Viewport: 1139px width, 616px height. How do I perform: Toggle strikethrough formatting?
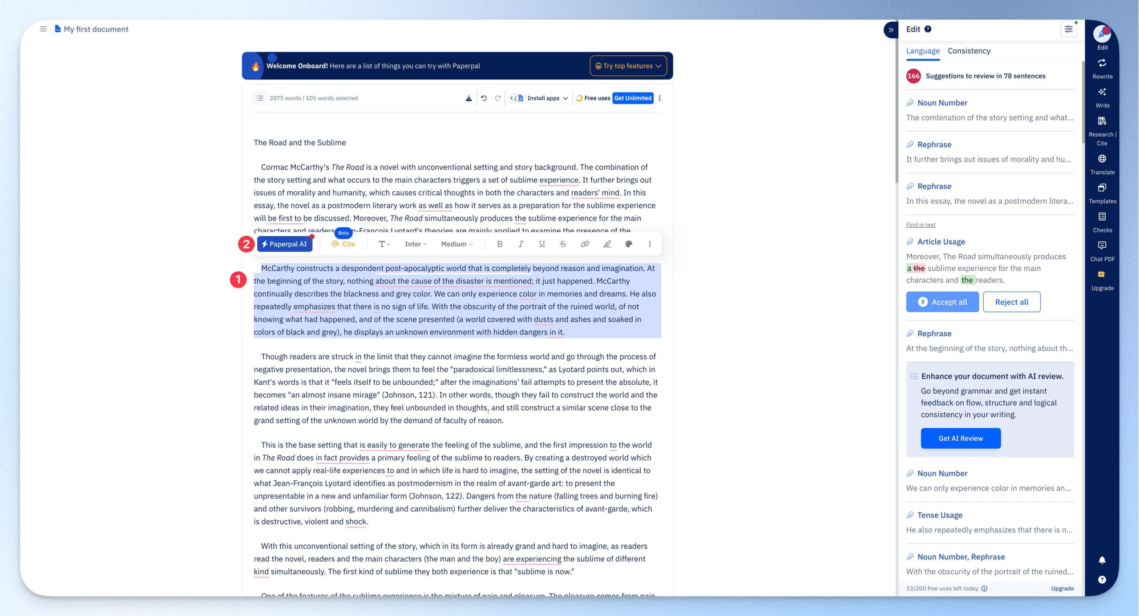[x=563, y=244]
